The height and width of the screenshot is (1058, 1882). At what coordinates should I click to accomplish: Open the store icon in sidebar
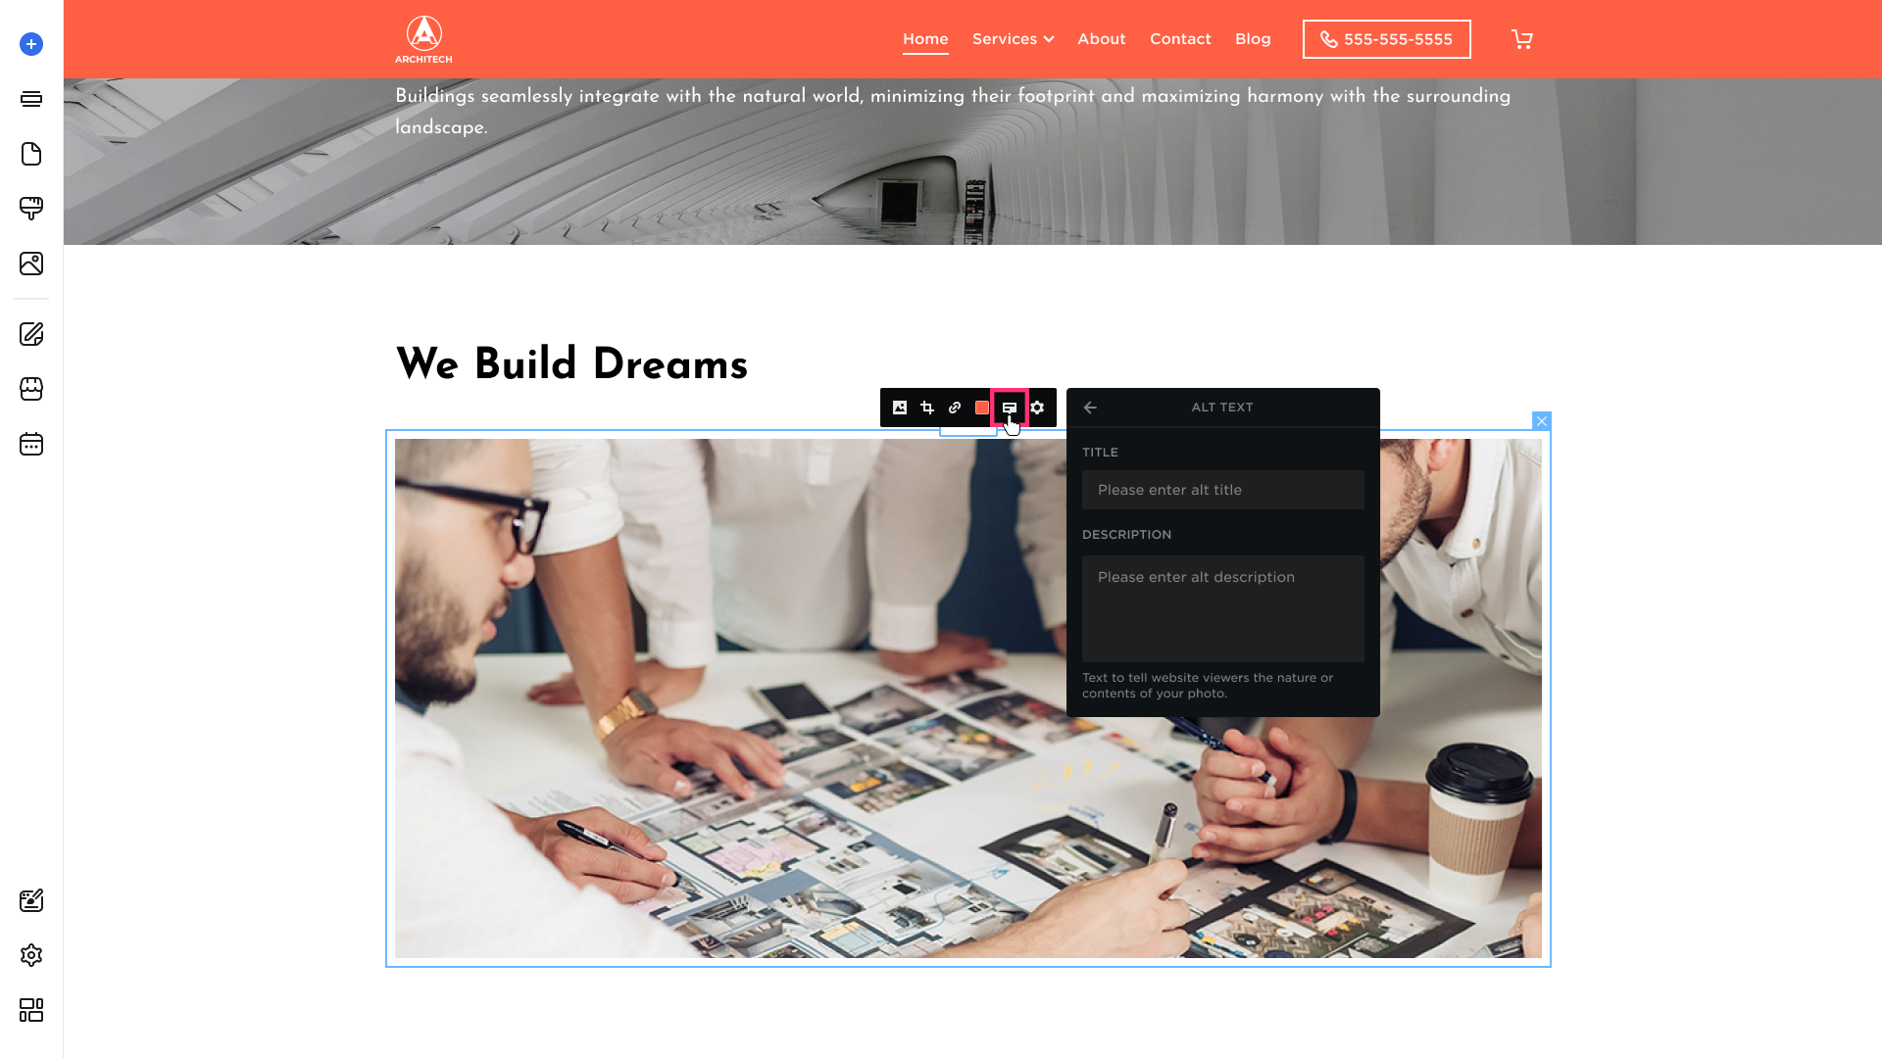point(31,389)
